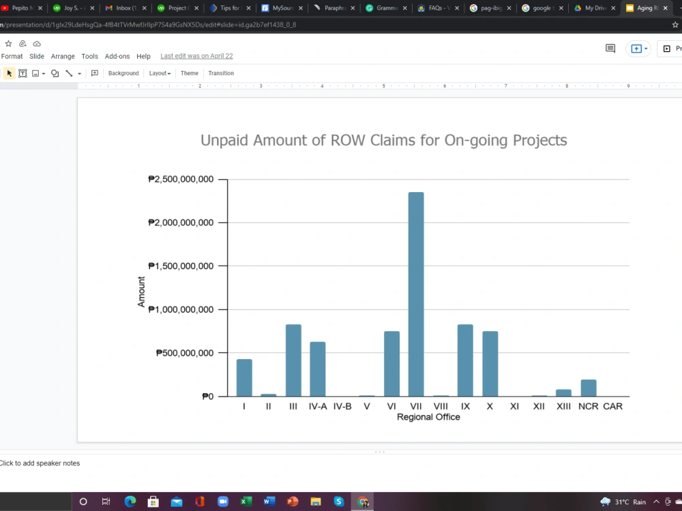Open Microsoft Office from taskbar
Screen dimensions: 682x511
click(200, 502)
